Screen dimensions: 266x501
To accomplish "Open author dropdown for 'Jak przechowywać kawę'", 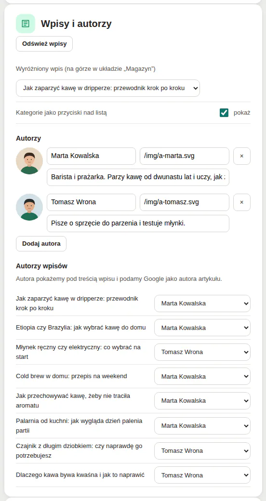I will pos(202,401).
